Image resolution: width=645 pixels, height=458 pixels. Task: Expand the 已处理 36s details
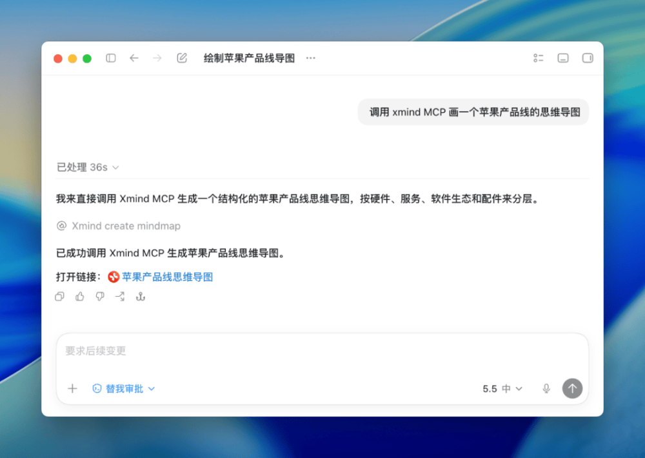pos(88,167)
